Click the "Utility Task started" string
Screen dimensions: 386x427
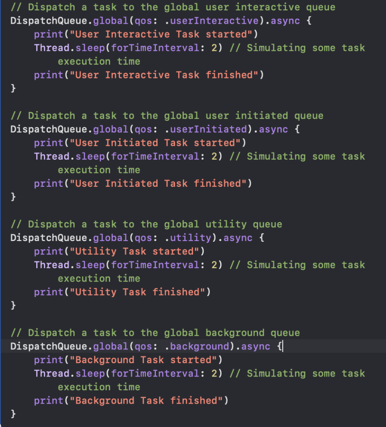tap(134, 251)
